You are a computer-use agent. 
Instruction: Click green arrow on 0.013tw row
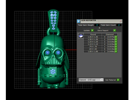tap(116, 49)
